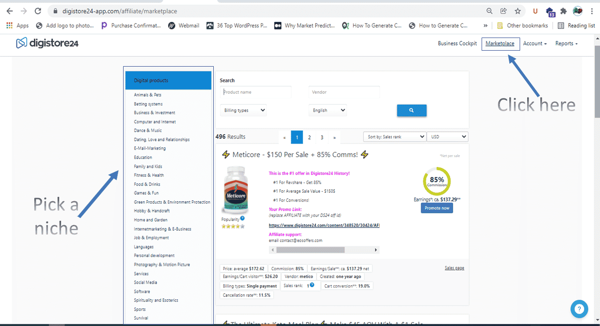Viewport: 600px width, 326px height.
Task: Open the Apps grid in bookmarks bar
Action: [x=17, y=26]
